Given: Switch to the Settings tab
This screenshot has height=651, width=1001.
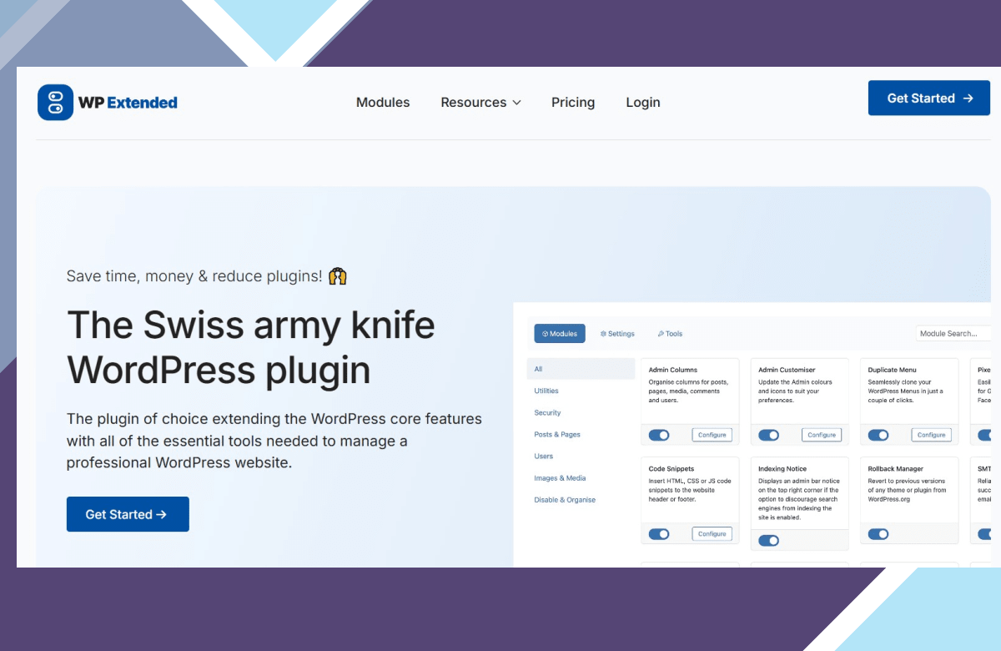Looking at the screenshot, I should 617,334.
